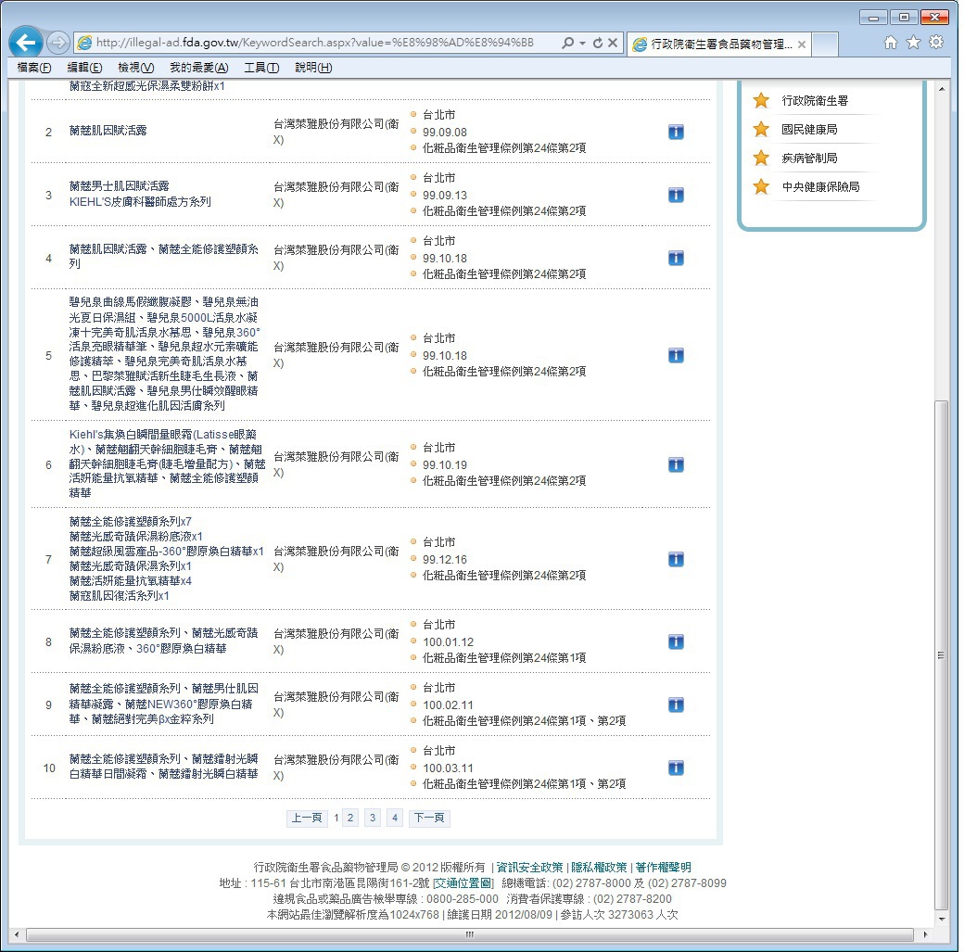Screen dimensions: 977x952
Task: Open the 檢視(V) menu
Action: 136,68
